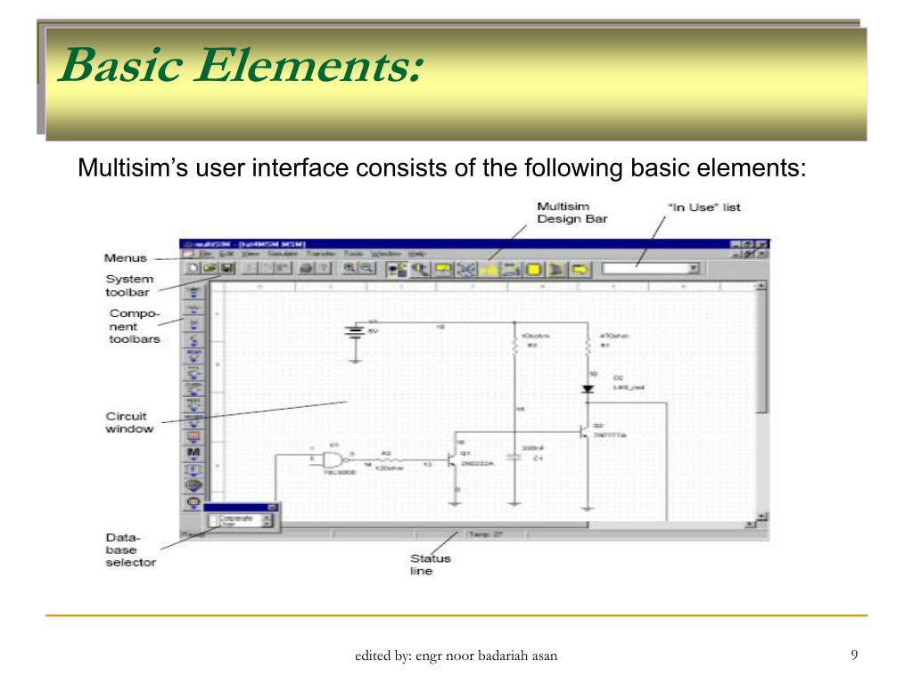Select resistor R2 after the NAND gate
This screenshot has width=913, height=684.
coord(390,460)
